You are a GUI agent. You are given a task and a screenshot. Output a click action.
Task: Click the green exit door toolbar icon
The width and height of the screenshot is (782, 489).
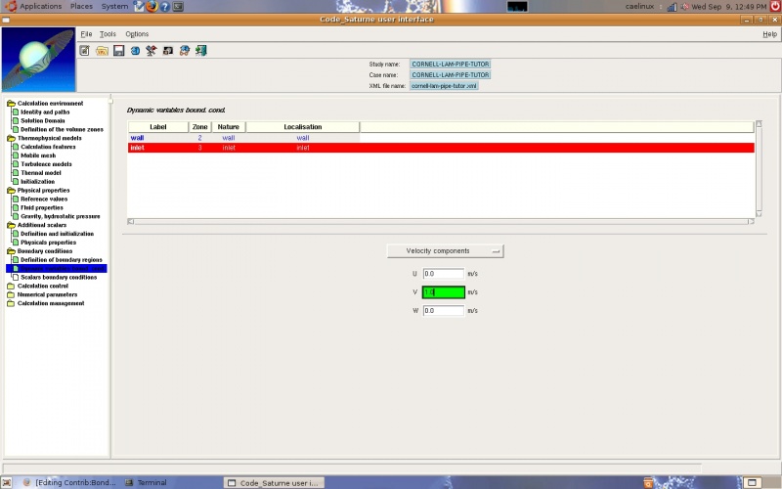[x=201, y=51]
